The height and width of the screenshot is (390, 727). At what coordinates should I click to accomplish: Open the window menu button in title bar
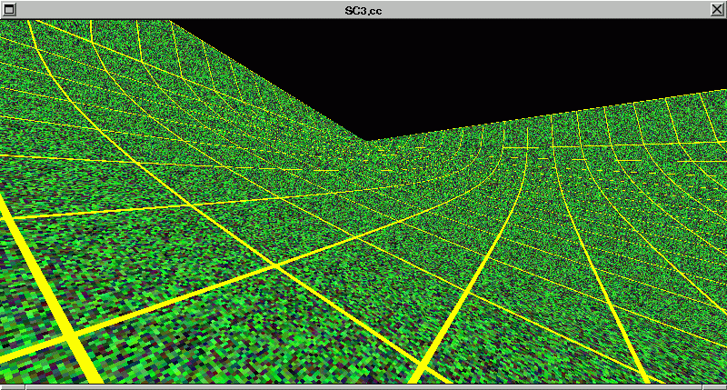tap(8, 8)
